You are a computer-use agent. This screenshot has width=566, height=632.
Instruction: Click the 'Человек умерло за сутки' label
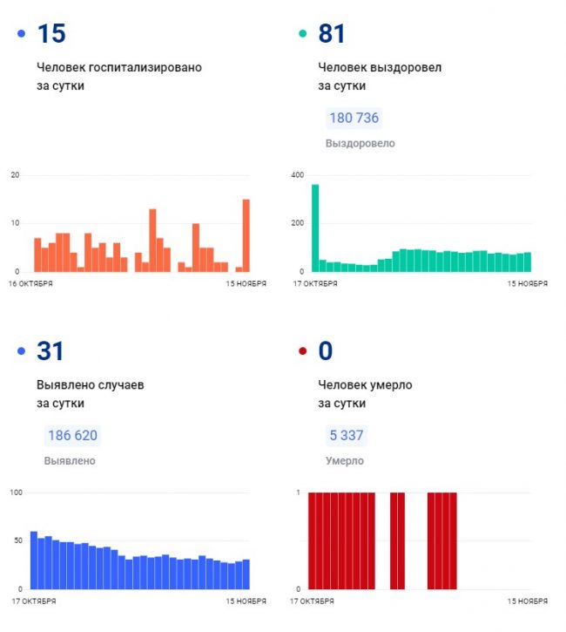(365, 394)
